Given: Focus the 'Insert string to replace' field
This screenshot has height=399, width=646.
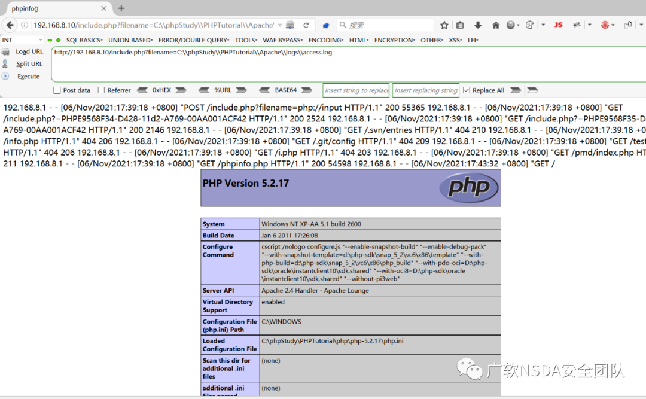Looking at the screenshot, I should coord(356,90).
